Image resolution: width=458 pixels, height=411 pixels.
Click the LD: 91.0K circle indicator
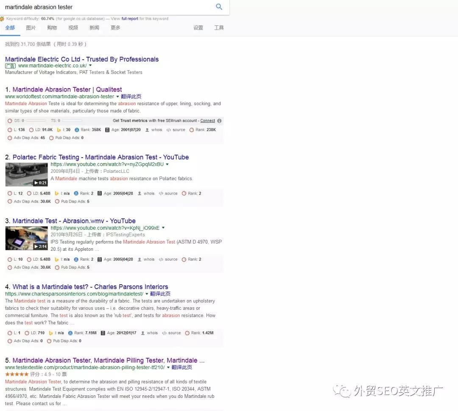click(31, 130)
